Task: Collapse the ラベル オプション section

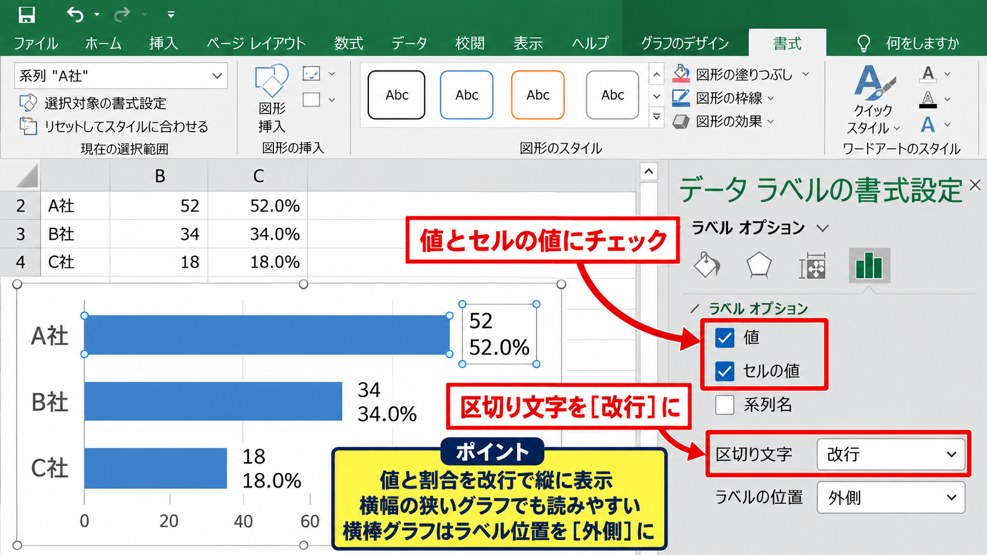Action: [x=695, y=308]
